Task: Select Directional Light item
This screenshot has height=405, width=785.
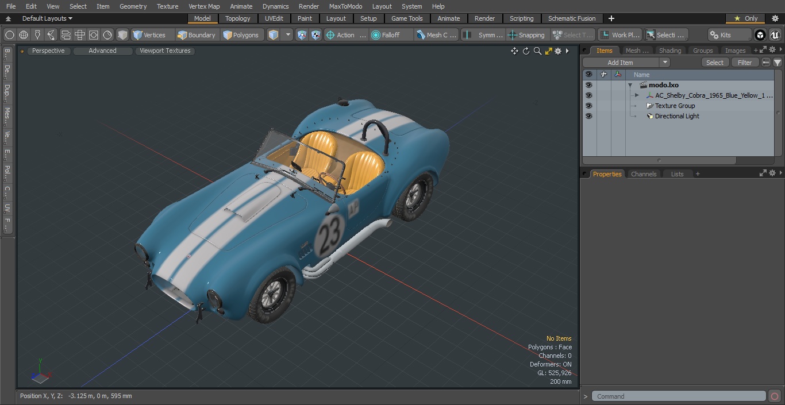Action: (677, 116)
